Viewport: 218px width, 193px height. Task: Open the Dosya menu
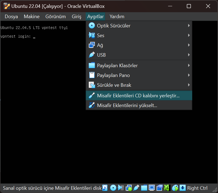click(11, 17)
